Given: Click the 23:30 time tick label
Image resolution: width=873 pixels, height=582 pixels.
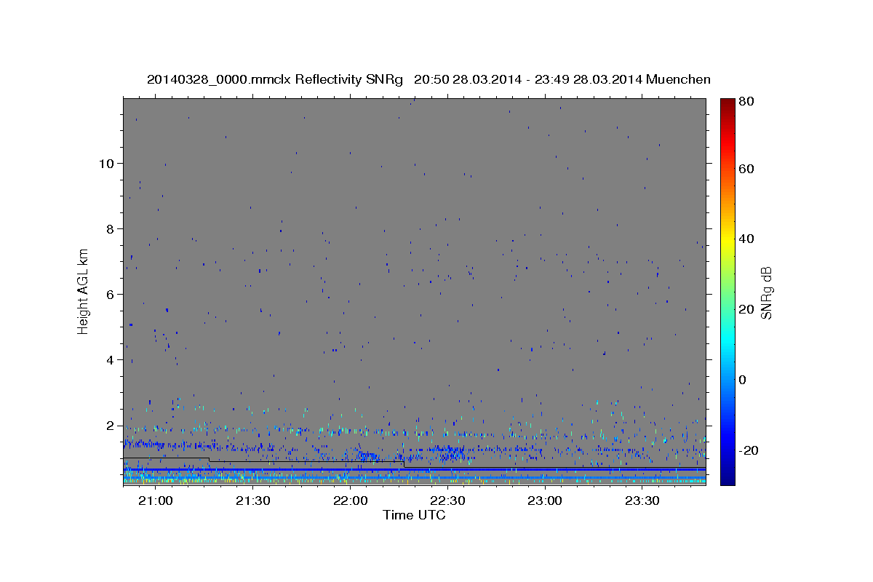Looking at the screenshot, I should point(642,501).
